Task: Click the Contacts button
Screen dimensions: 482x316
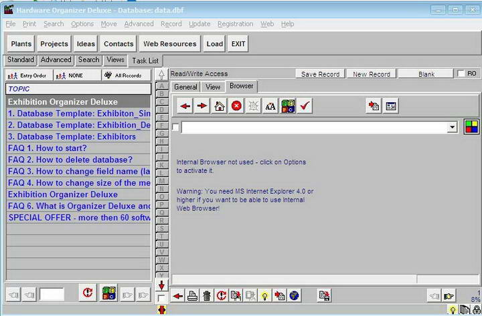Action: [118, 44]
